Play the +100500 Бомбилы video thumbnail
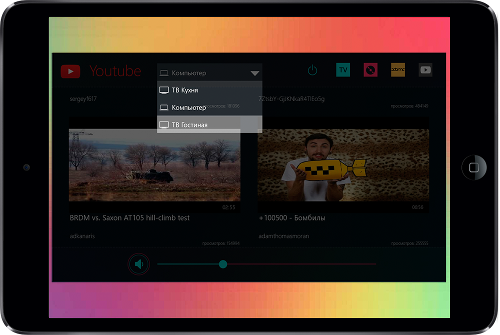500x335 pixels. [x=343, y=165]
